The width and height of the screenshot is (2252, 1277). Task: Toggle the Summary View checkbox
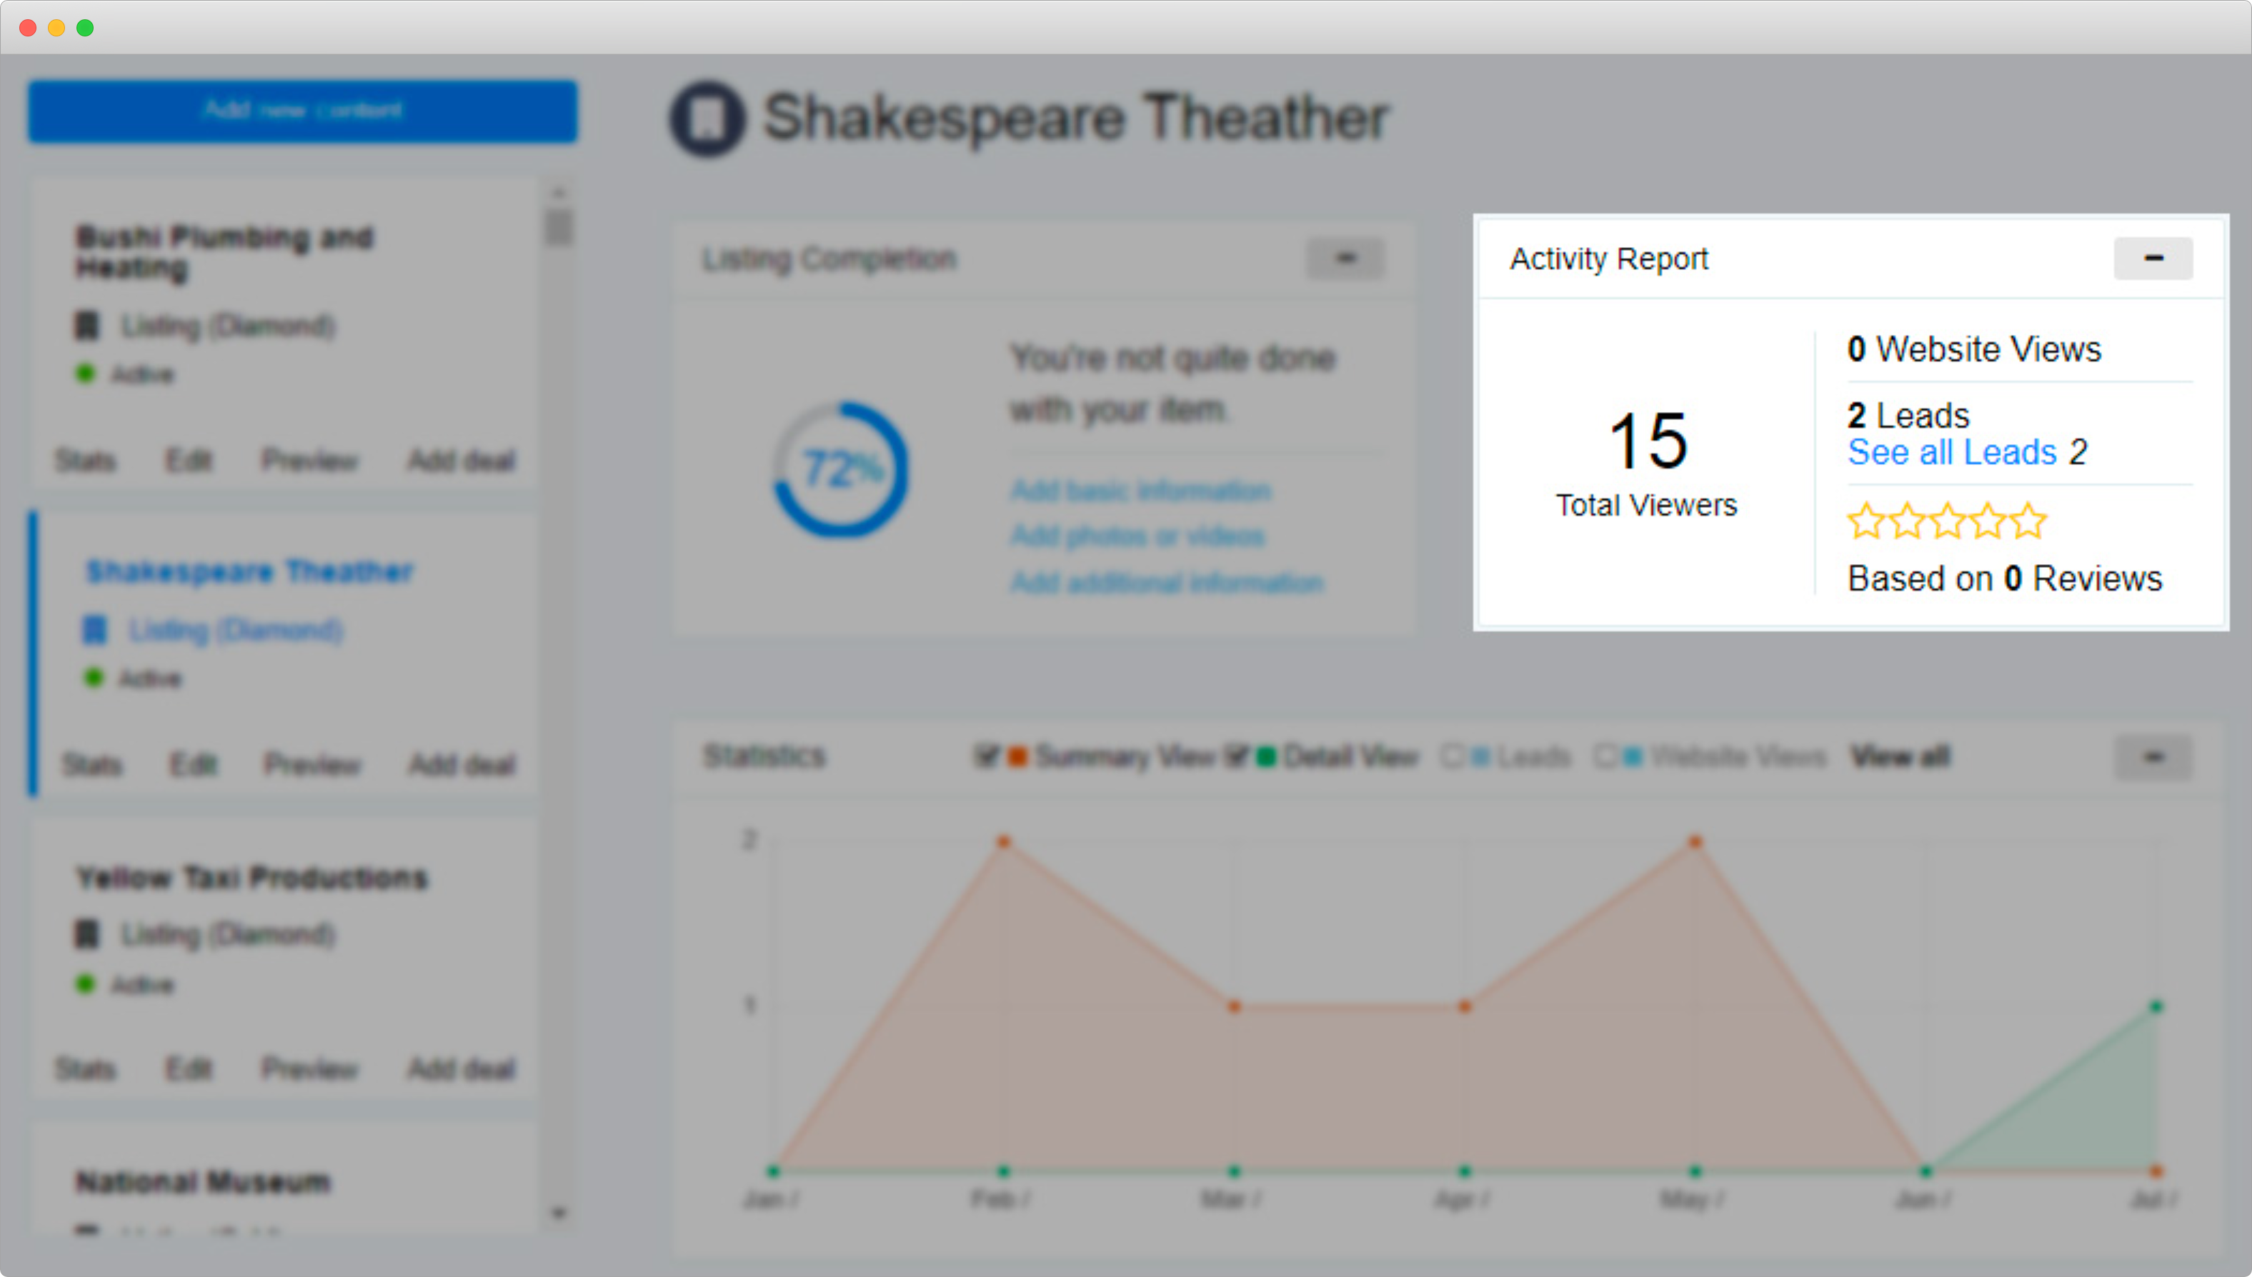[987, 756]
